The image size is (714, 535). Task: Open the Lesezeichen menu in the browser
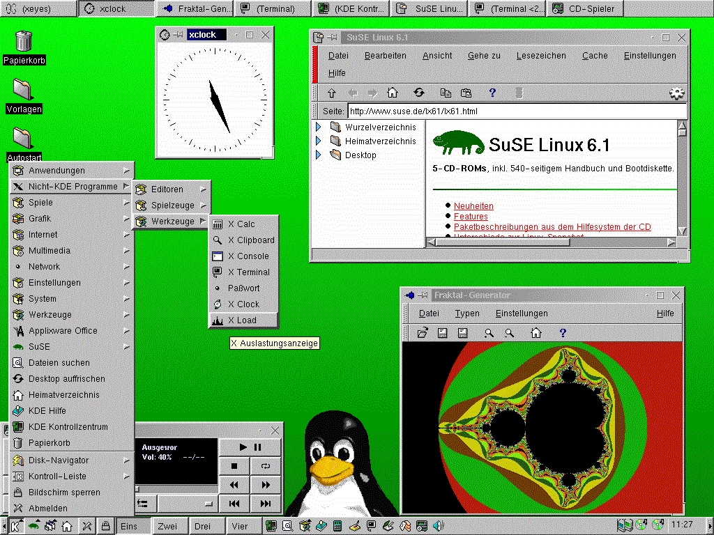[540, 56]
